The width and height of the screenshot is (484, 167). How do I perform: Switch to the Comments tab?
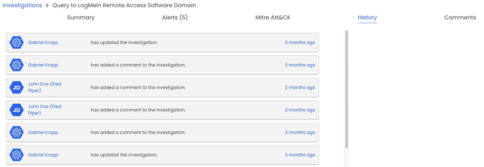[460, 17]
